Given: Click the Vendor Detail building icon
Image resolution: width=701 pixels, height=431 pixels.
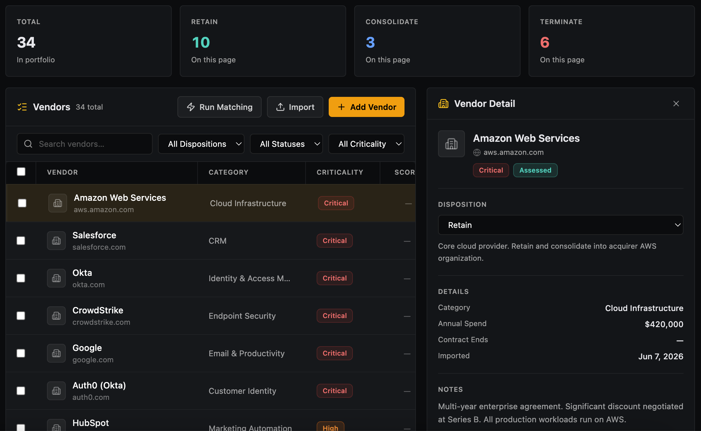Looking at the screenshot, I should tap(443, 104).
